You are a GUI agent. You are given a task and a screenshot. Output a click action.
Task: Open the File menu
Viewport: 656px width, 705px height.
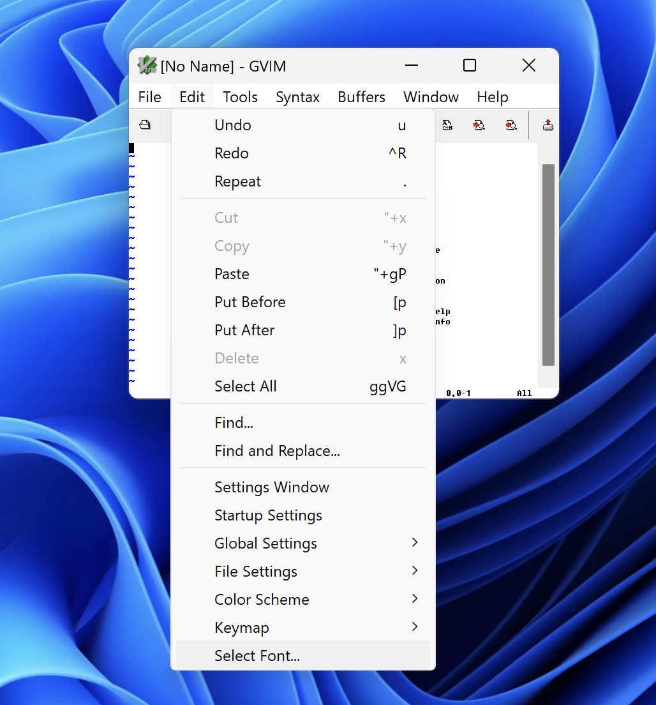click(150, 96)
